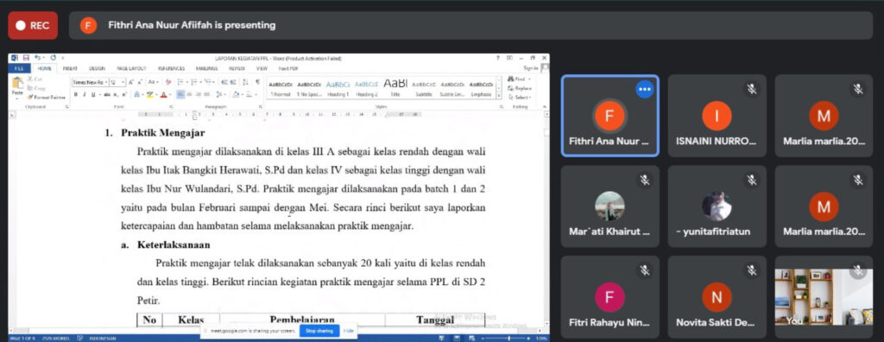Click muted mic icon on Novita Sakti tile

click(752, 270)
